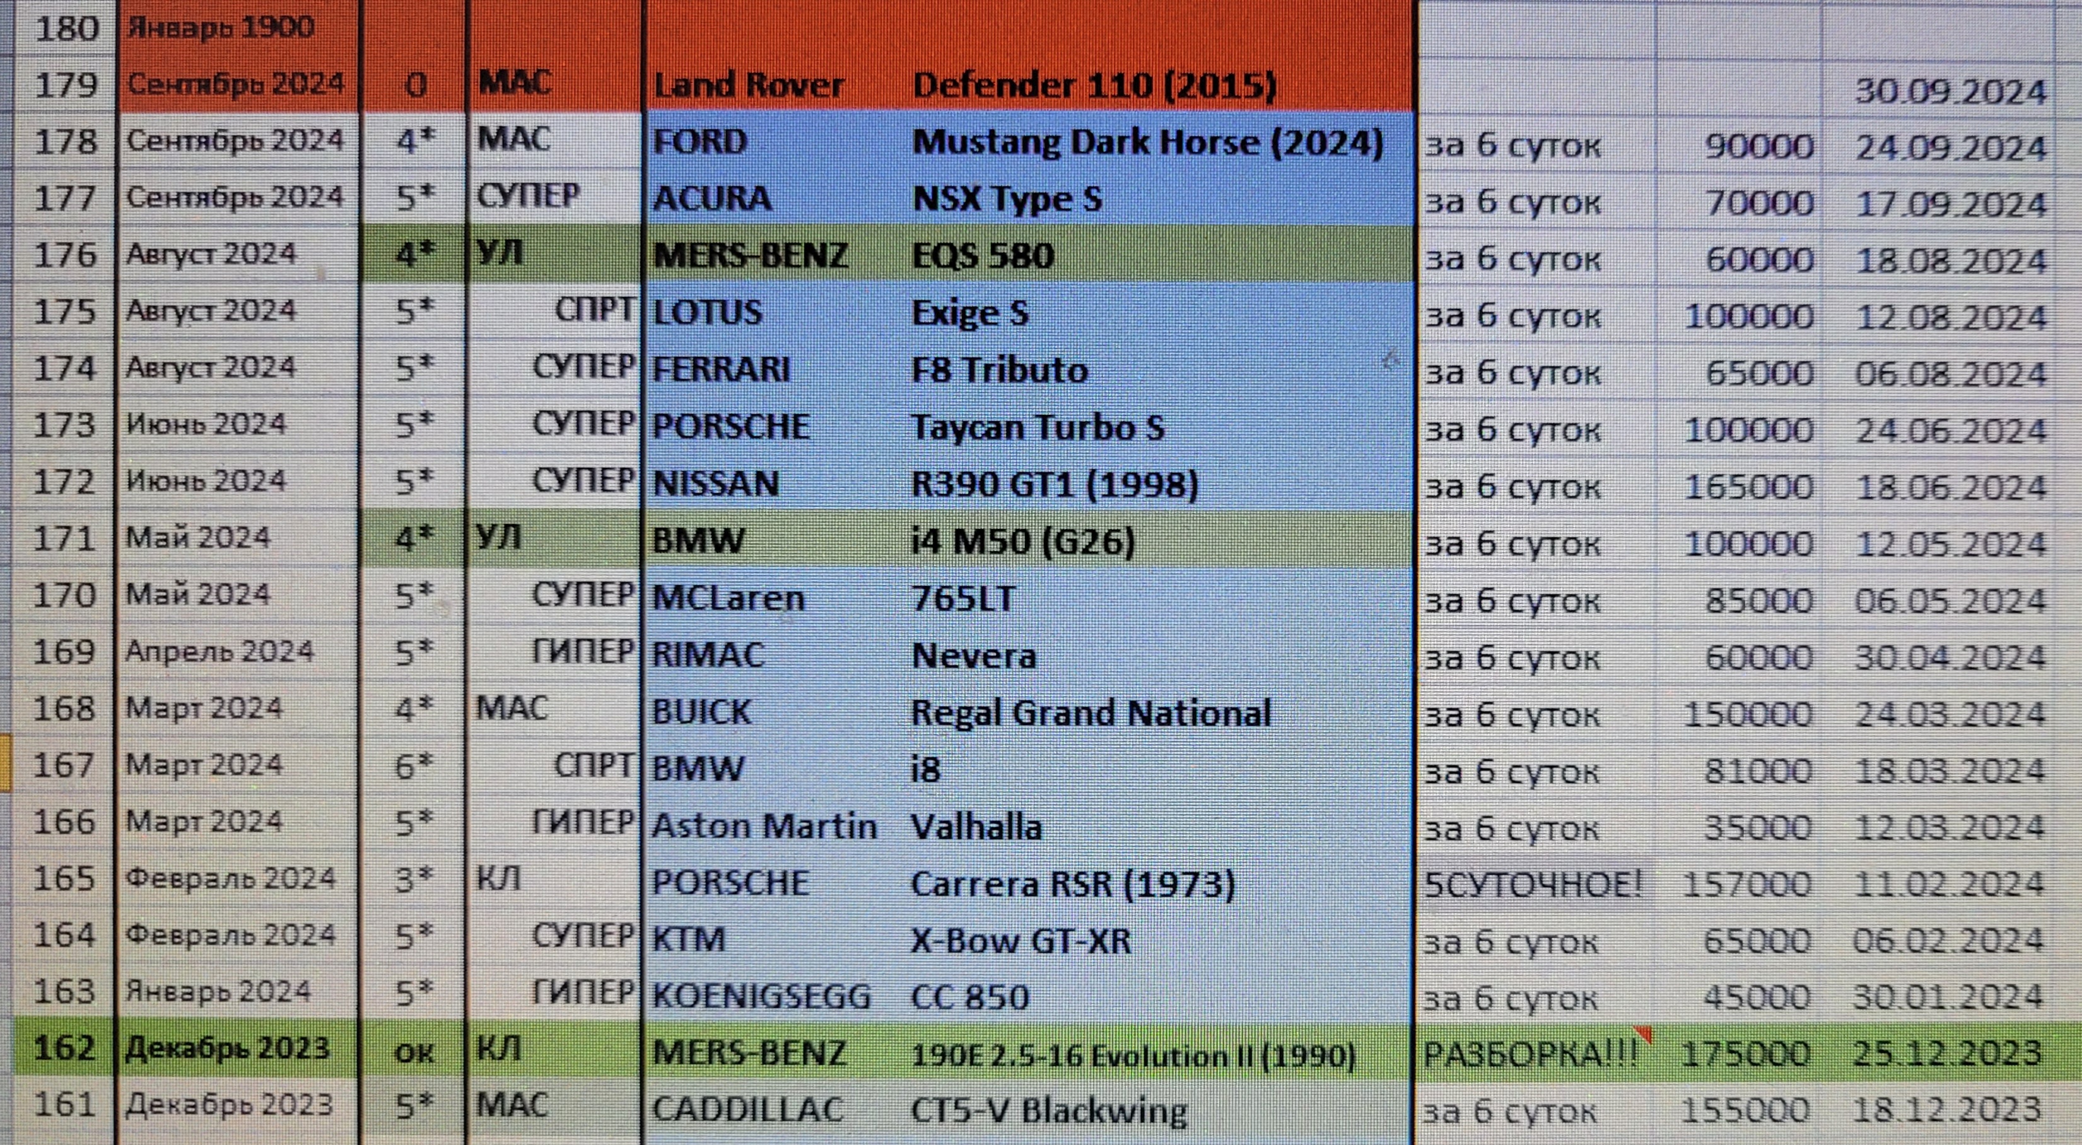Click the 'F8 Tributo' cell
This screenshot has height=1145, width=2082.
(x=1161, y=369)
